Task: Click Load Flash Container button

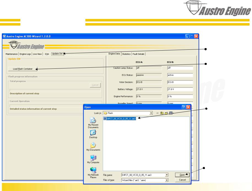Action: click(23, 69)
